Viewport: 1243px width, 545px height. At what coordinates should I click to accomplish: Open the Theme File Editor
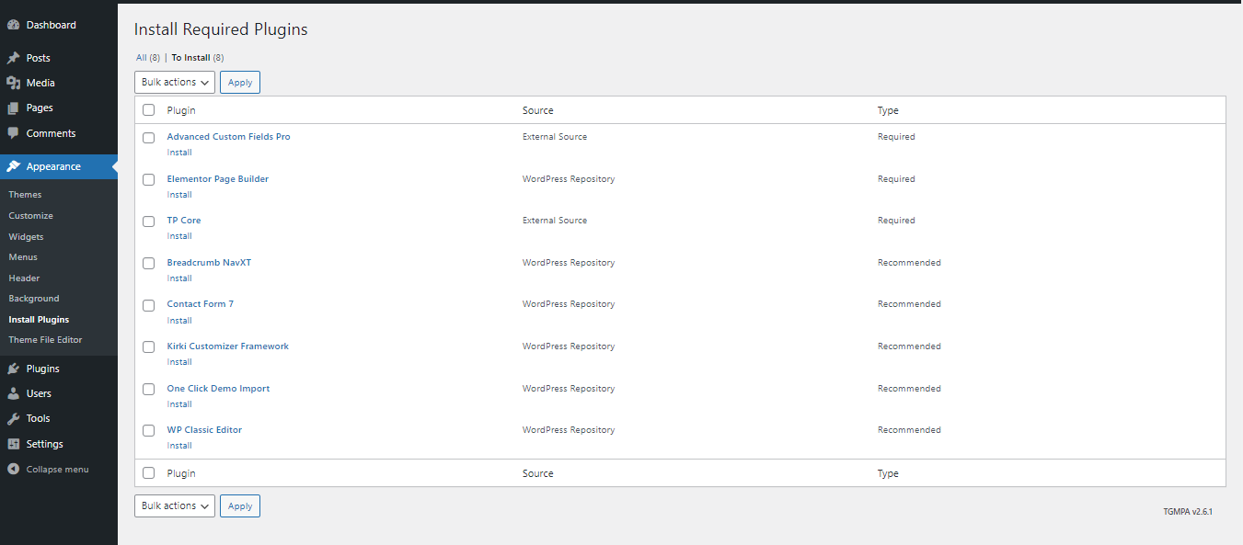point(45,340)
